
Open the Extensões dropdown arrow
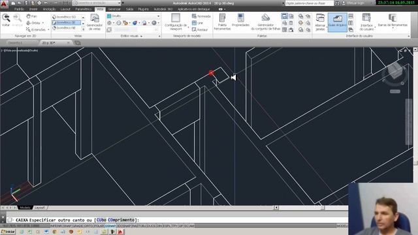48,29
